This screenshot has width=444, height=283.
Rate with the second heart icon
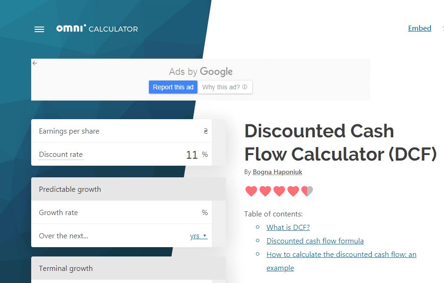click(x=265, y=191)
